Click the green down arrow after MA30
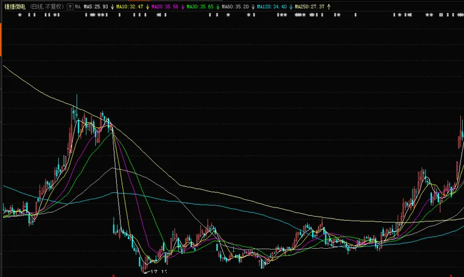464x277 pixels. pos(218,7)
